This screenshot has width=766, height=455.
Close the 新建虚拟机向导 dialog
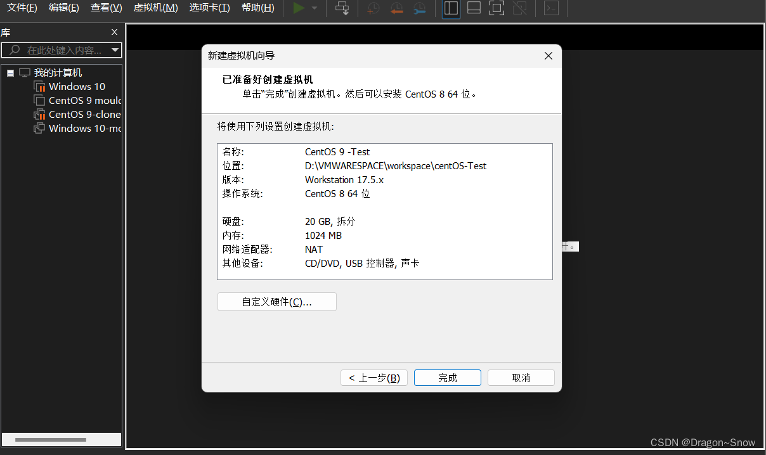[549, 56]
